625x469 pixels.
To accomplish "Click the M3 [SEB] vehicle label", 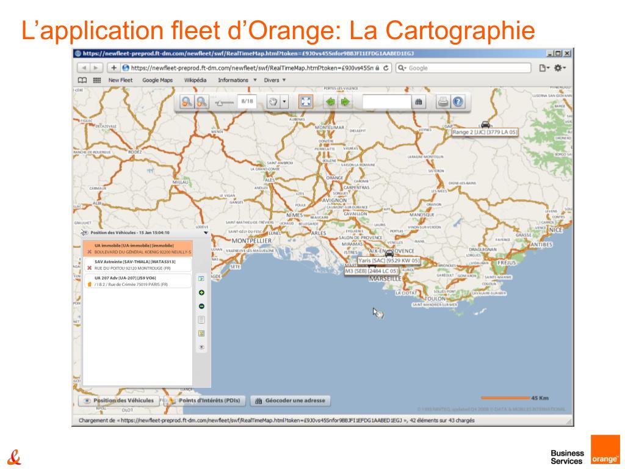I will click(372, 271).
